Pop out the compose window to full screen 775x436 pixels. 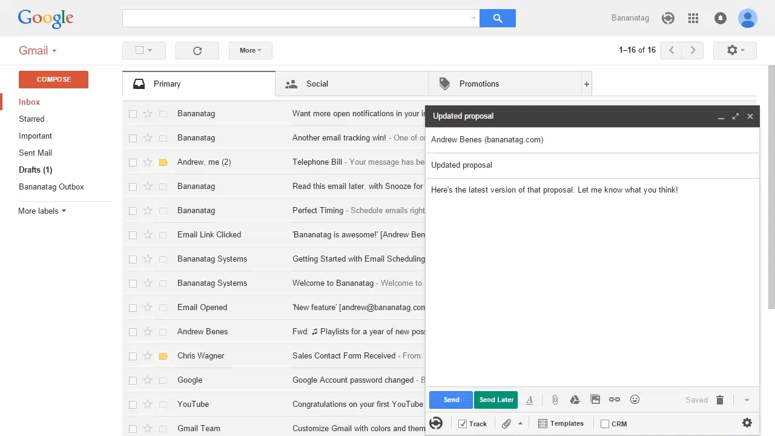tap(736, 116)
